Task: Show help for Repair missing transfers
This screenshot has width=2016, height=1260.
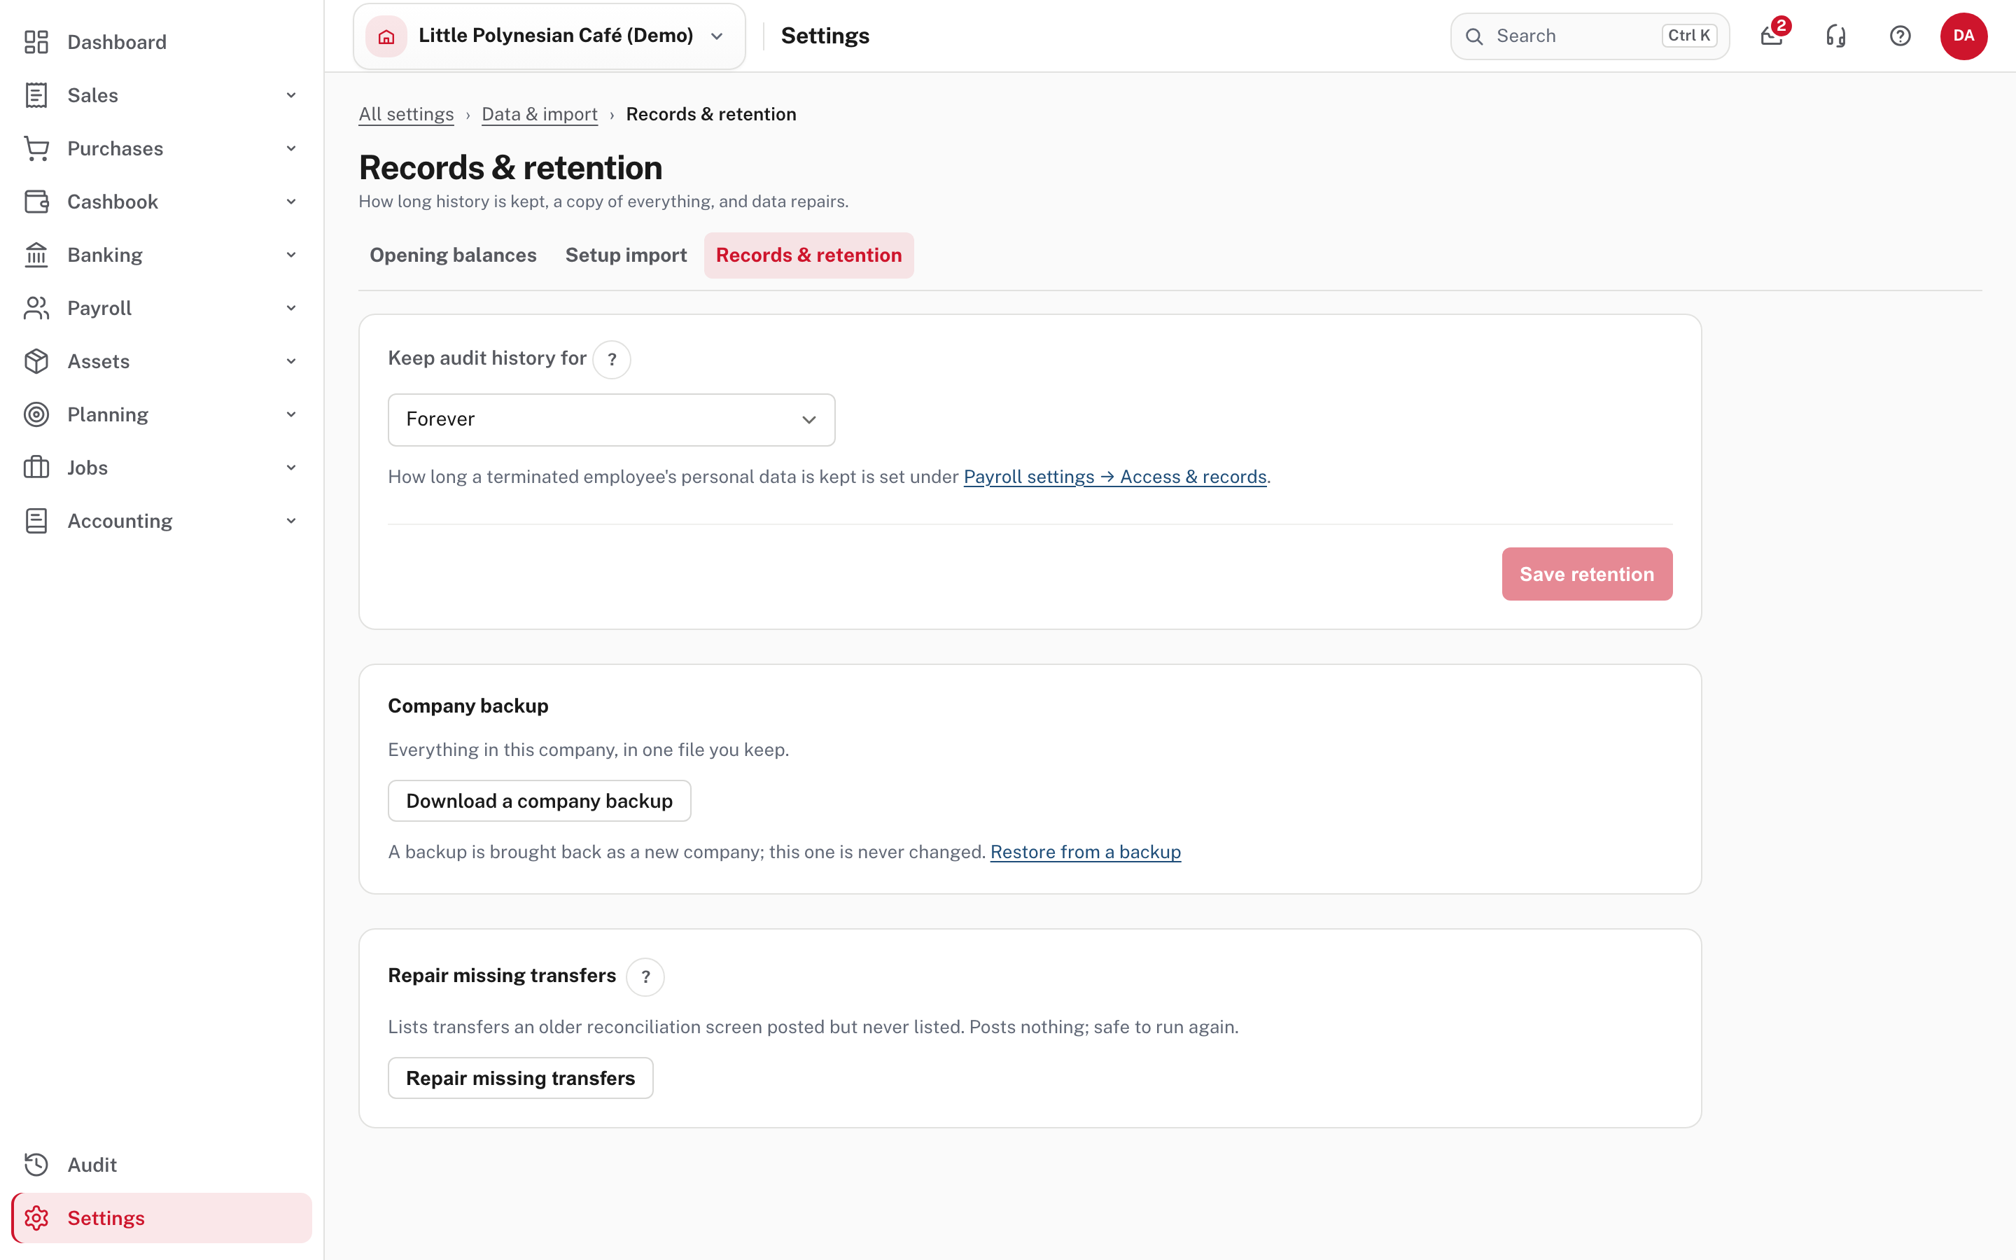Action: click(645, 976)
